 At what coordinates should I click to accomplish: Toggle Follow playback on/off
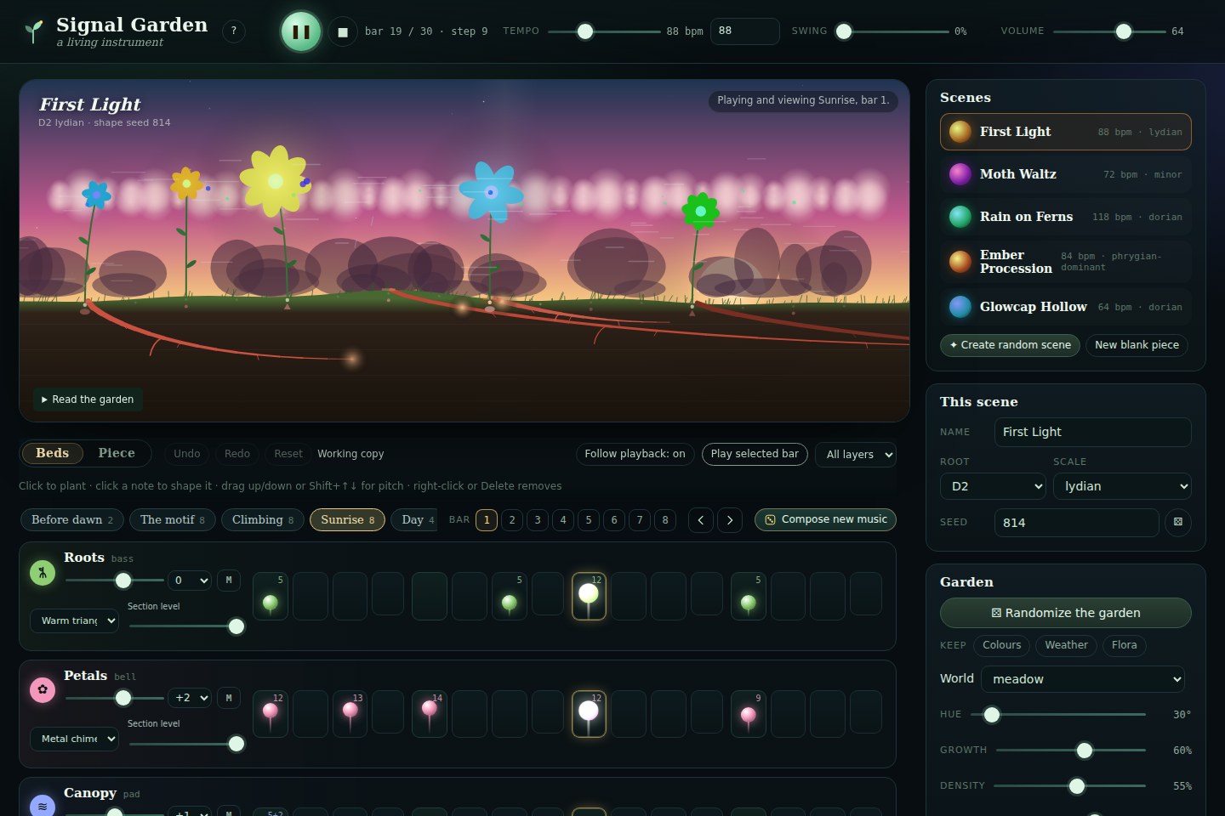(x=635, y=454)
